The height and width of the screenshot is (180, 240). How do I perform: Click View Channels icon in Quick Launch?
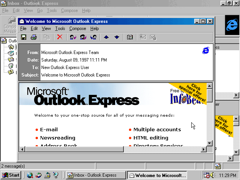56,175
